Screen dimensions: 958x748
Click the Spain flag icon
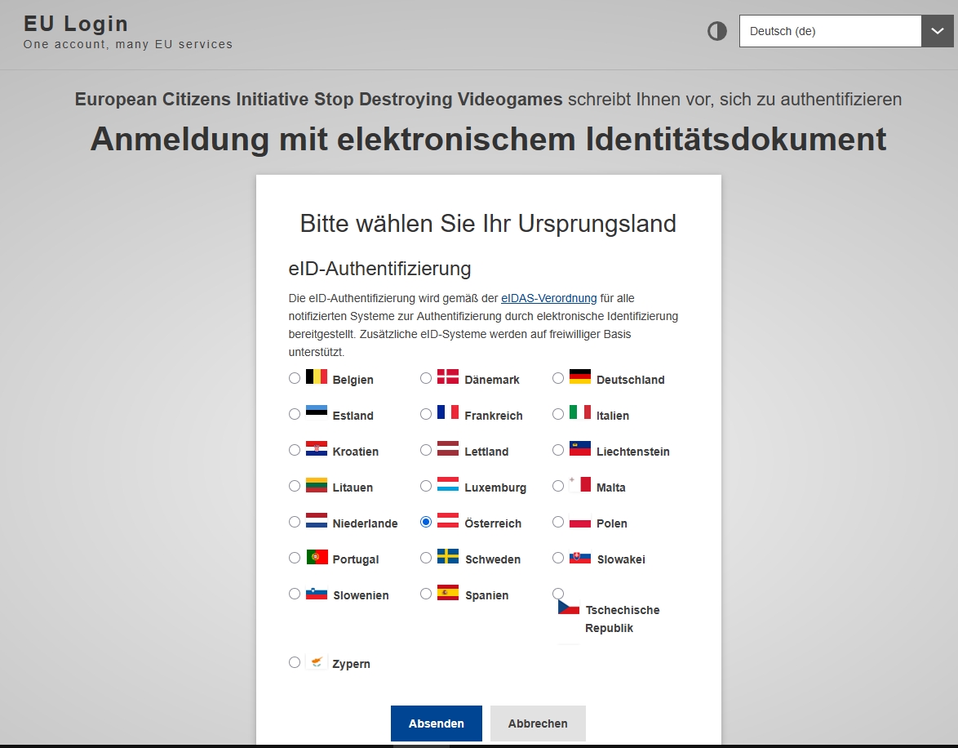point(448,592)
